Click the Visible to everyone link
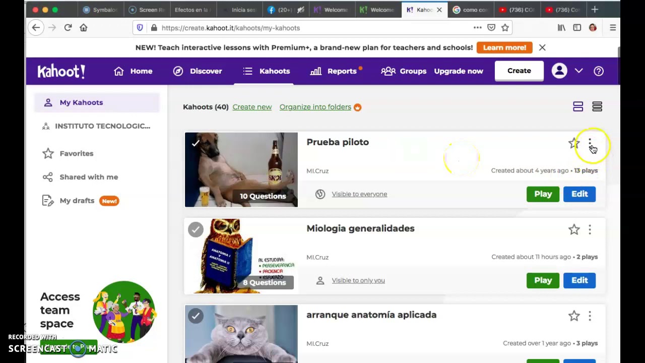645x363 pixels. coord(359,194)
